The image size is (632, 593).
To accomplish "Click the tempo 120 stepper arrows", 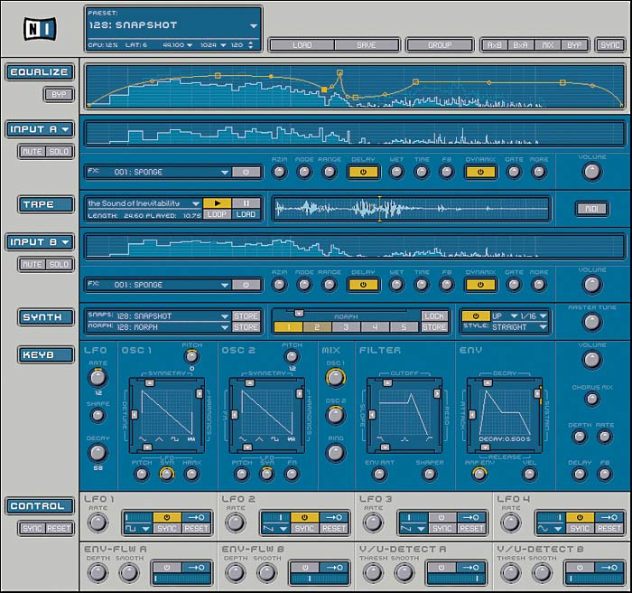I will [x=251, y=45].
